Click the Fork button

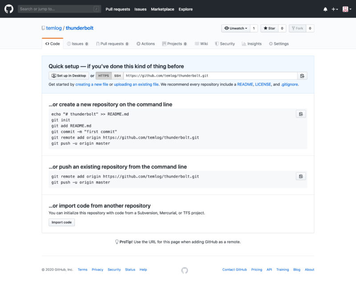pyautogui.click(x=297, y=28)
